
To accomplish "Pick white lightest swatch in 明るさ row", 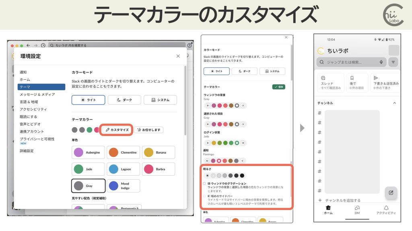I will [x=213, y=176].
